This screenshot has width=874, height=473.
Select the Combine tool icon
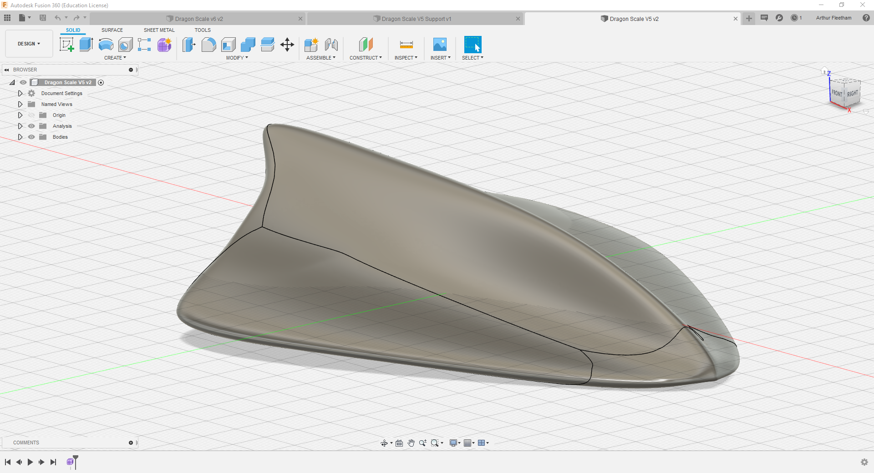[x=248, y=45]
